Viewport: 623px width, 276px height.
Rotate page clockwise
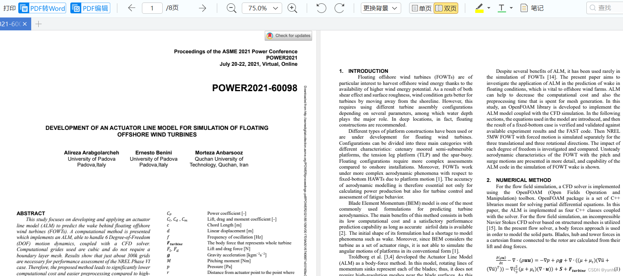pos(340,8)
